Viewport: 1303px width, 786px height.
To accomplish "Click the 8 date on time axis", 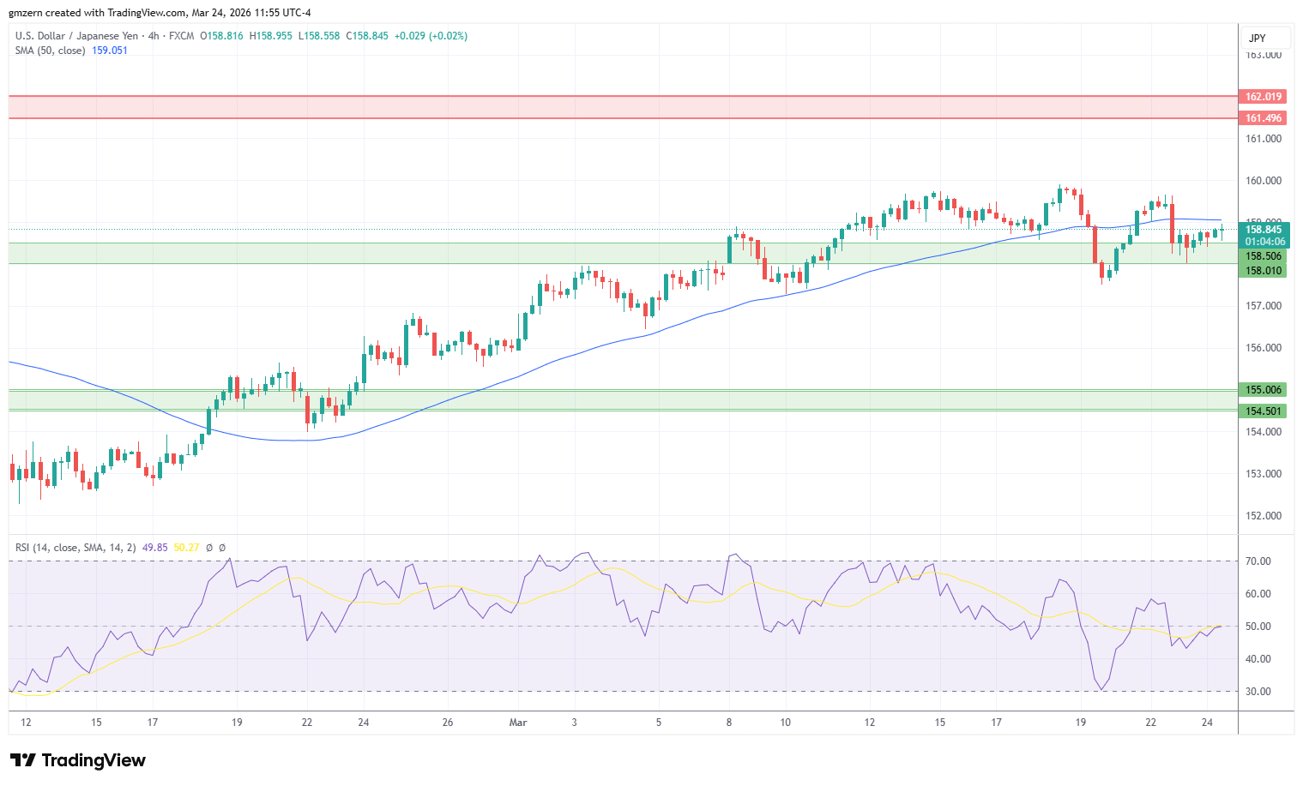I will 729,723.
